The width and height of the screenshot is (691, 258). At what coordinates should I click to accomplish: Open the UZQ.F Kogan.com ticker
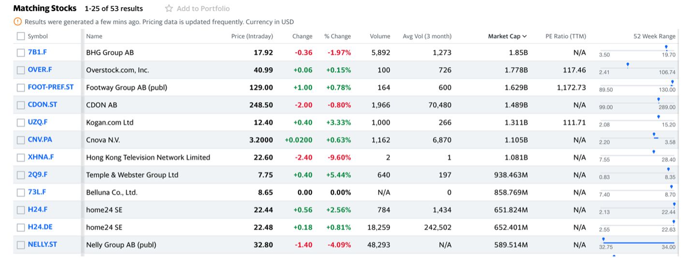(x=38, y=122)
